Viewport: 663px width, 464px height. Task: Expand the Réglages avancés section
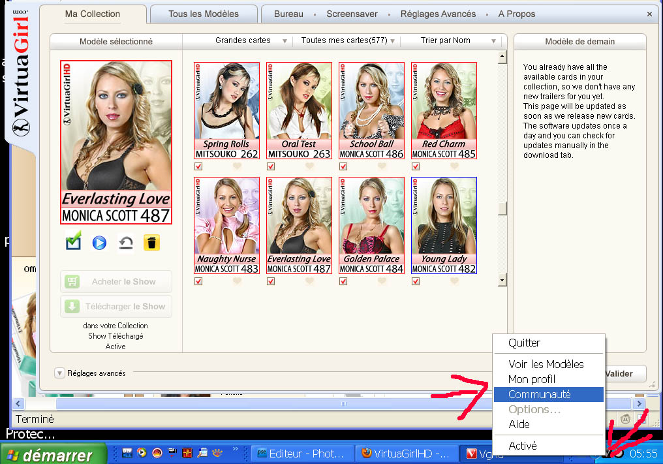coord(60,373)
